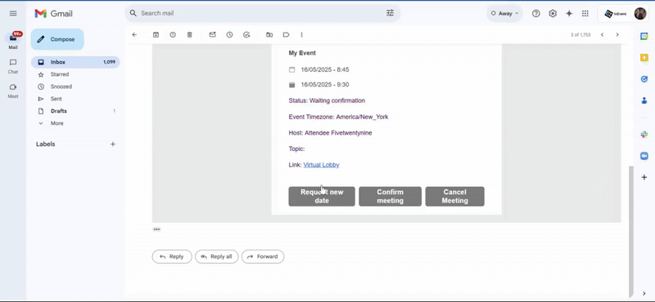Click the Gmail logo
The image size is (655, 302).
pos(53,14)
